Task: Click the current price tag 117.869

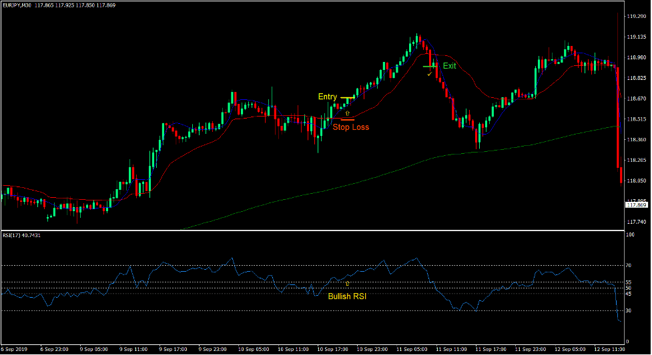Action: click(637, 205)
